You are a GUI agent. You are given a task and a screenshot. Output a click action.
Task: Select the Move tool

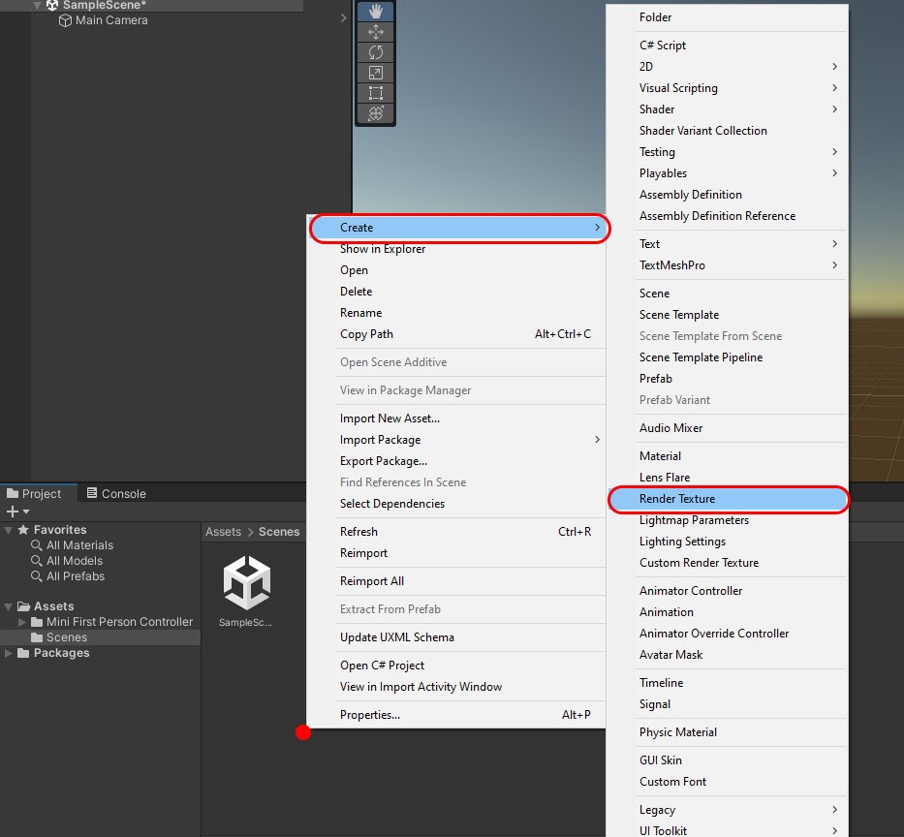coord(376,32)
